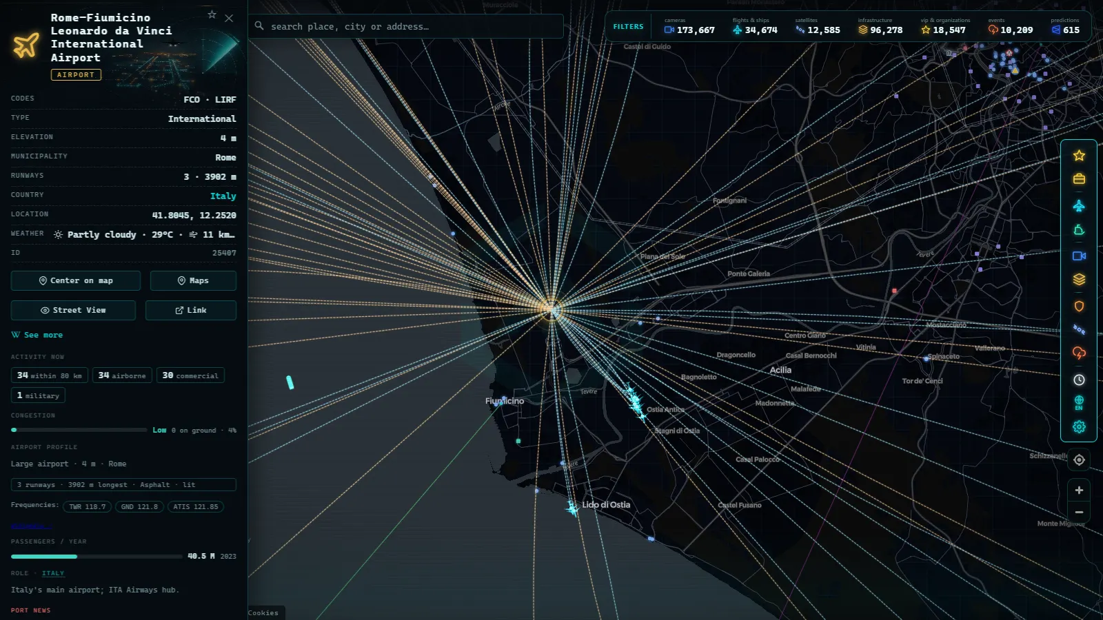Click the orange shield icon in sidebar

pyautogui.click(x=1079, y=306)
